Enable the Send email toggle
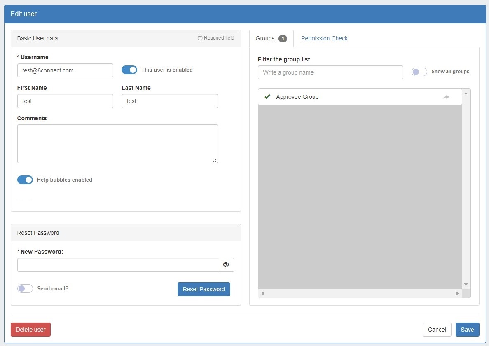This screenshot has height=346, width=489. click(25, 289)
